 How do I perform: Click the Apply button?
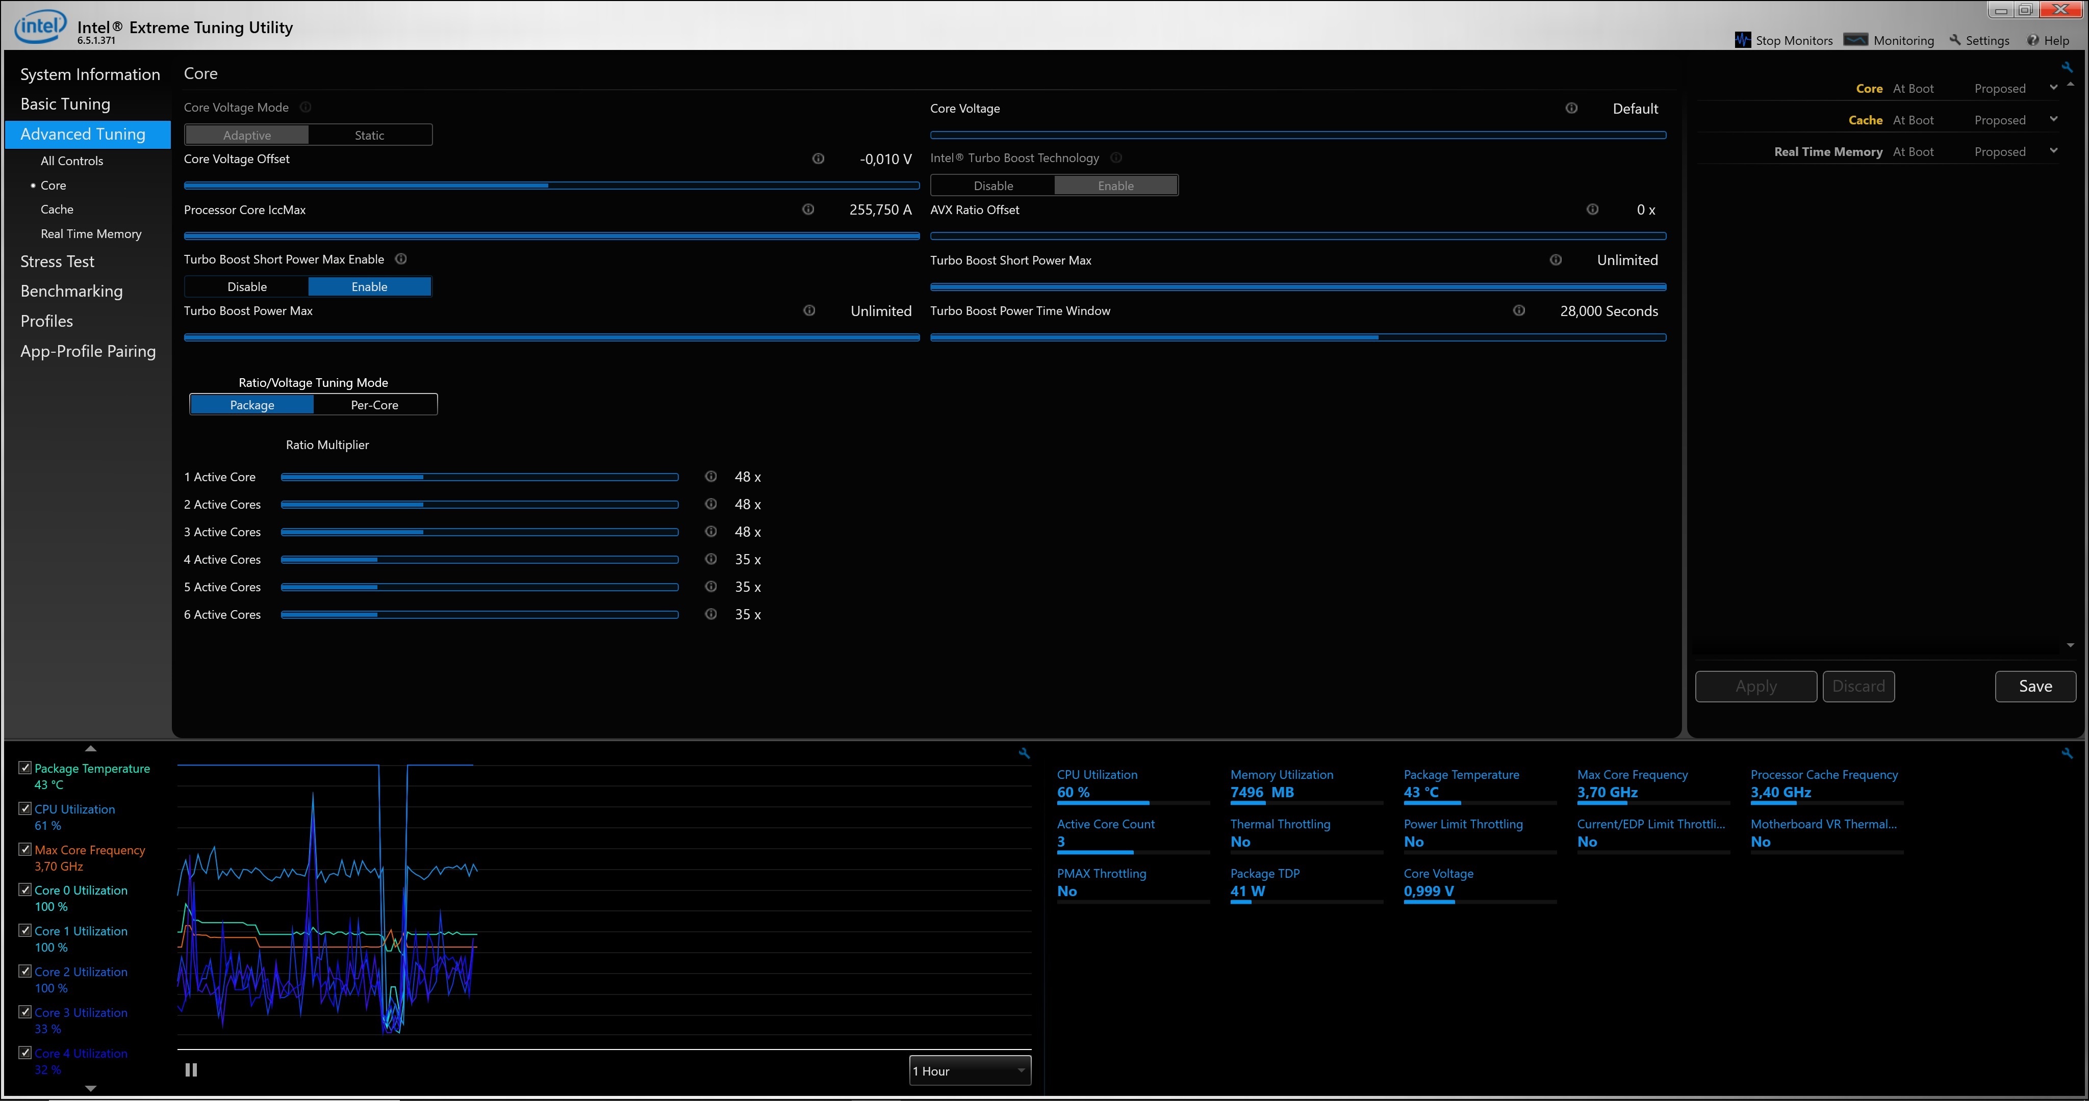coord(1755,686)
